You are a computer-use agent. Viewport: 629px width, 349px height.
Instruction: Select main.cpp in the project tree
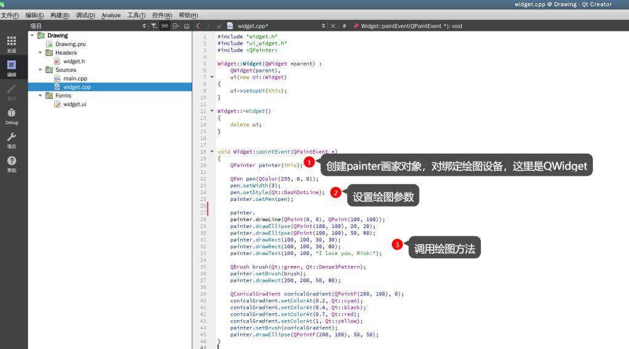[75, 79]
